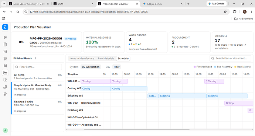Viewport: 255px width, 136px height.
Task: Open the stock shelf icon in the sidebar
Action: (5, 66)
